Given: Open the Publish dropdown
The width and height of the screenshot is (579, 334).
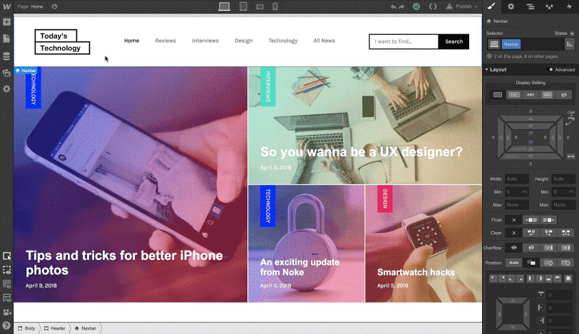Looking at the screenshot, I should coord(462,6).
